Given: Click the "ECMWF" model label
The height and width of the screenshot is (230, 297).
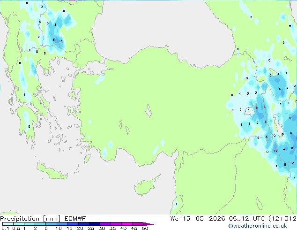Looking at the screenshot, I should (x=75, y=219).
